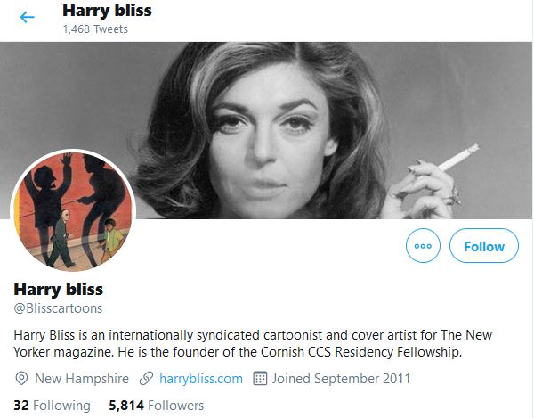Image resolution: width=534 pixels, height=418 pixels.
Task: Click the chain link icon
Action: click(147, 379)
